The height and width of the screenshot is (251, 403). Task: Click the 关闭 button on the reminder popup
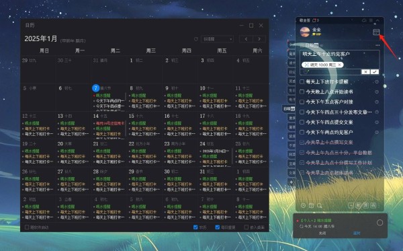[322, 233]
